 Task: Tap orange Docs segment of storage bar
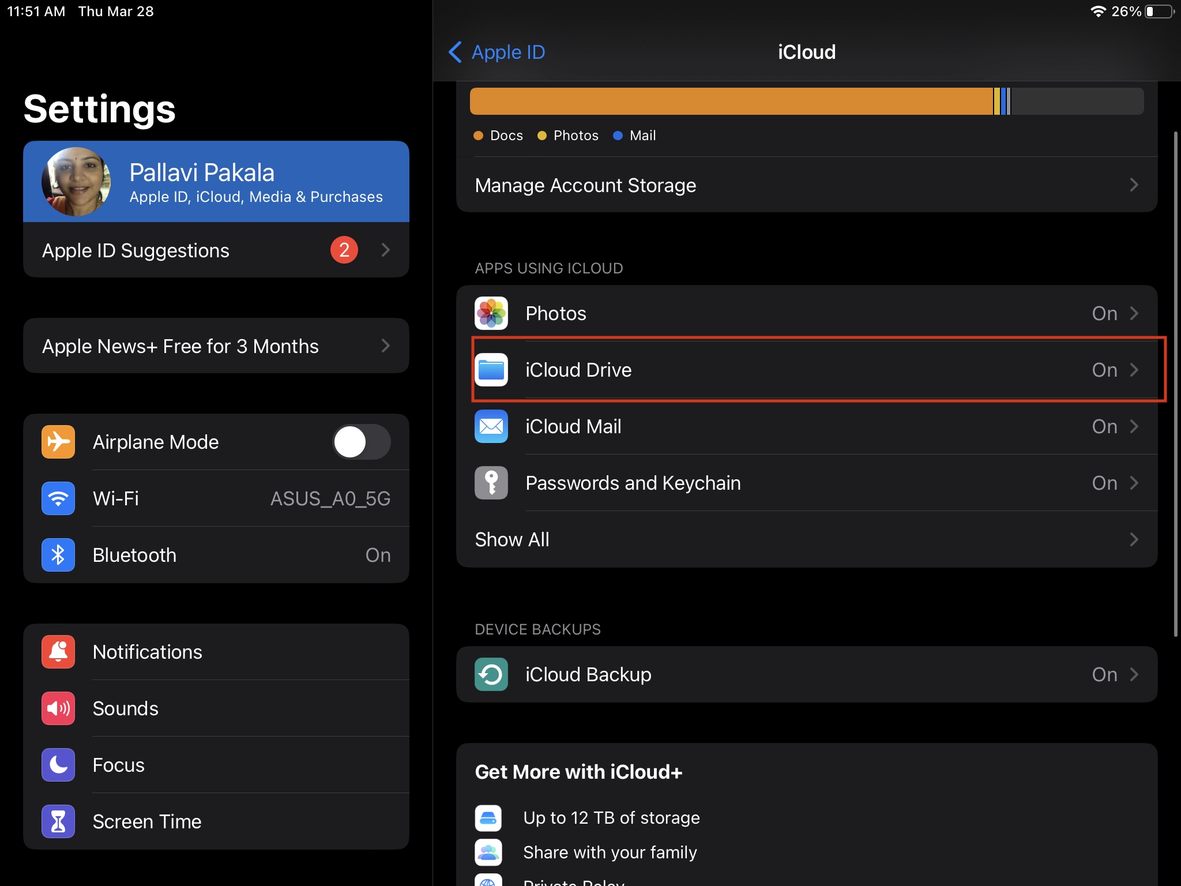pyautogui.click(x=731, y=102)
